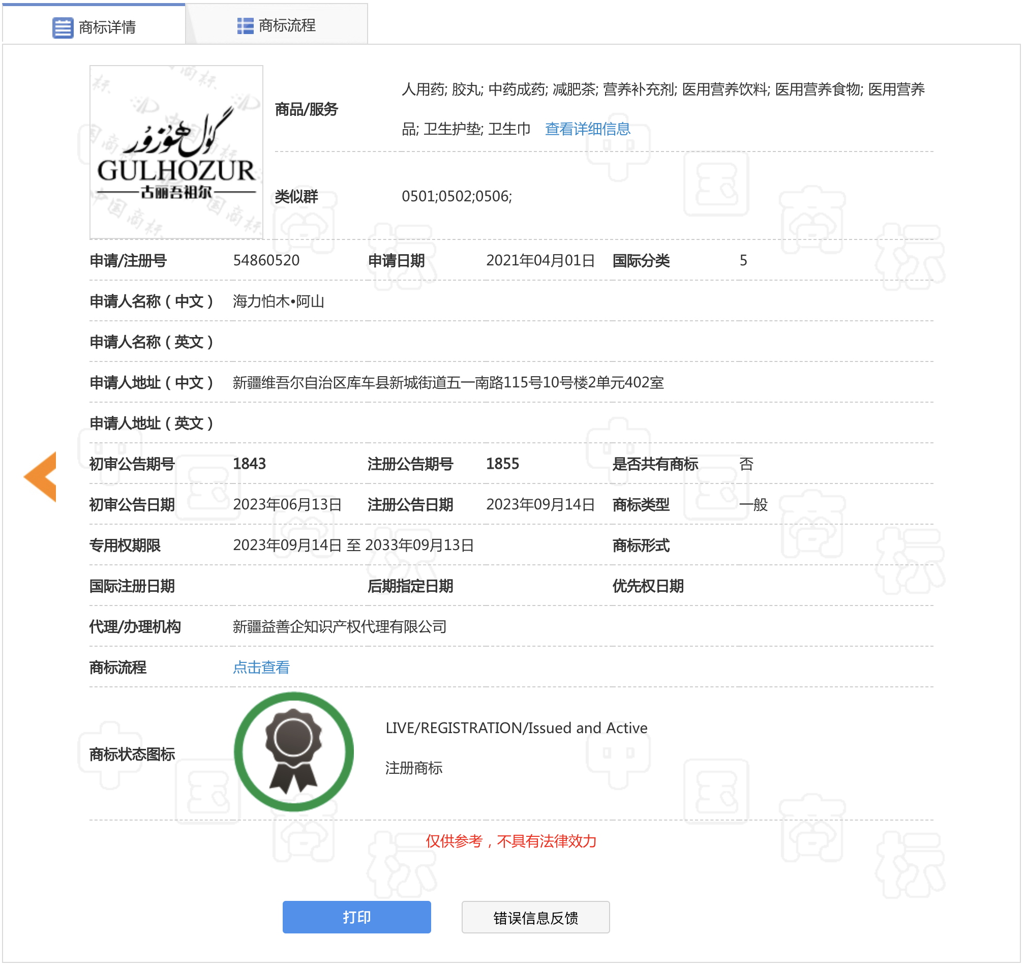Click the 申请人名称（中文） label

[152, 301]
